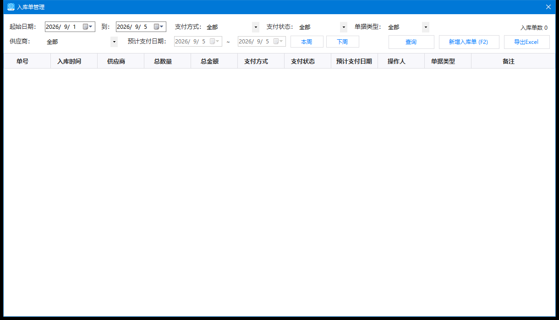The width and height of the screenshot is (559, 320).
Task: Click the app logo icon in title bar
Action: tap(11, 7)
